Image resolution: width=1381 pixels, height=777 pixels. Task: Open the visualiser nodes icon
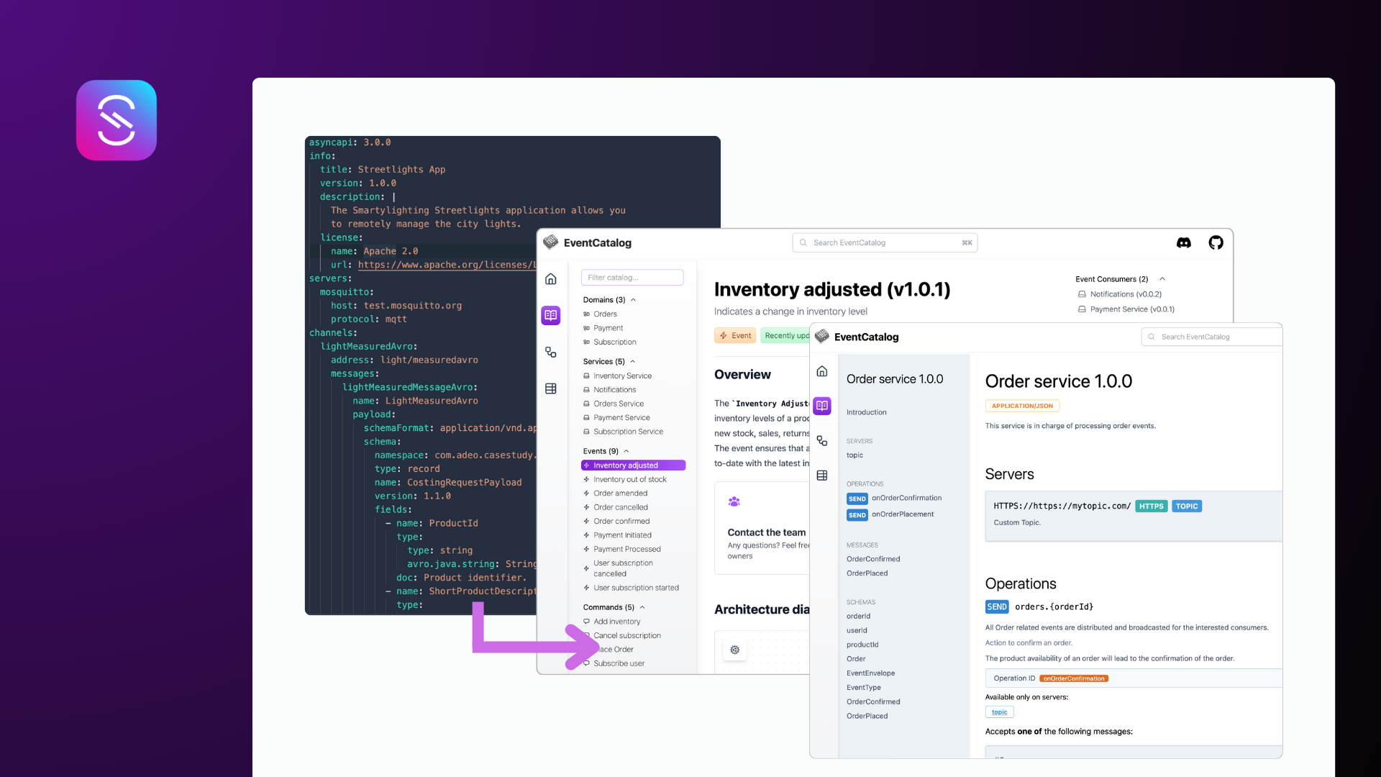(551, 352)
